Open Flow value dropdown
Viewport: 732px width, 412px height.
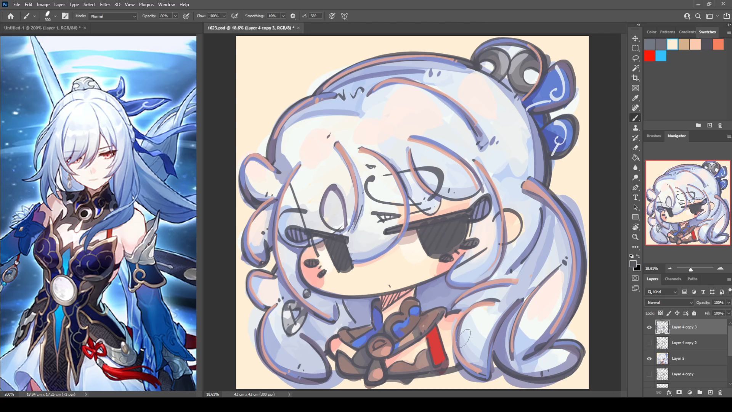point(224,16)
